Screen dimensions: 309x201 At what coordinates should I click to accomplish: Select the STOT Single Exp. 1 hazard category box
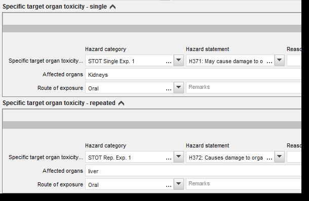[130, 60]
